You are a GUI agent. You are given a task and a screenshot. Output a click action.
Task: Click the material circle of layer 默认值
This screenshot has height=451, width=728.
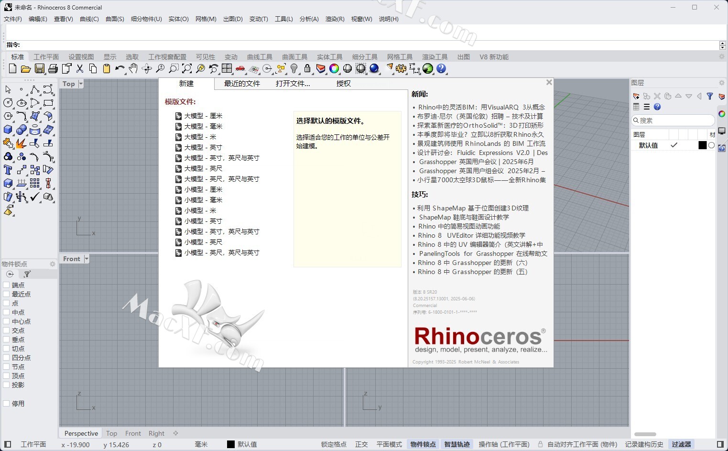[x=712, y=145]
